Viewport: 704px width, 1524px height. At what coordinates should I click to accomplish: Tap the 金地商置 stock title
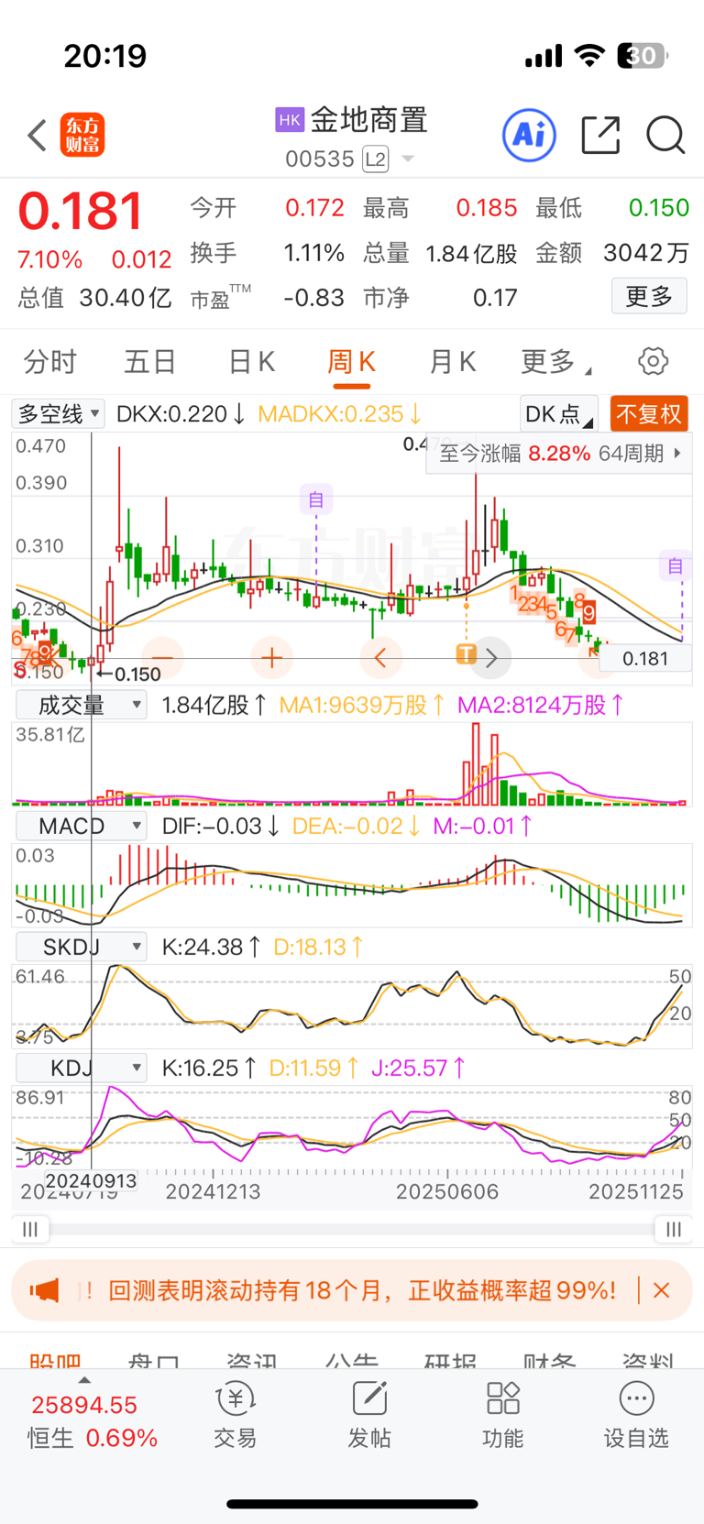click(x=369, y=120)
